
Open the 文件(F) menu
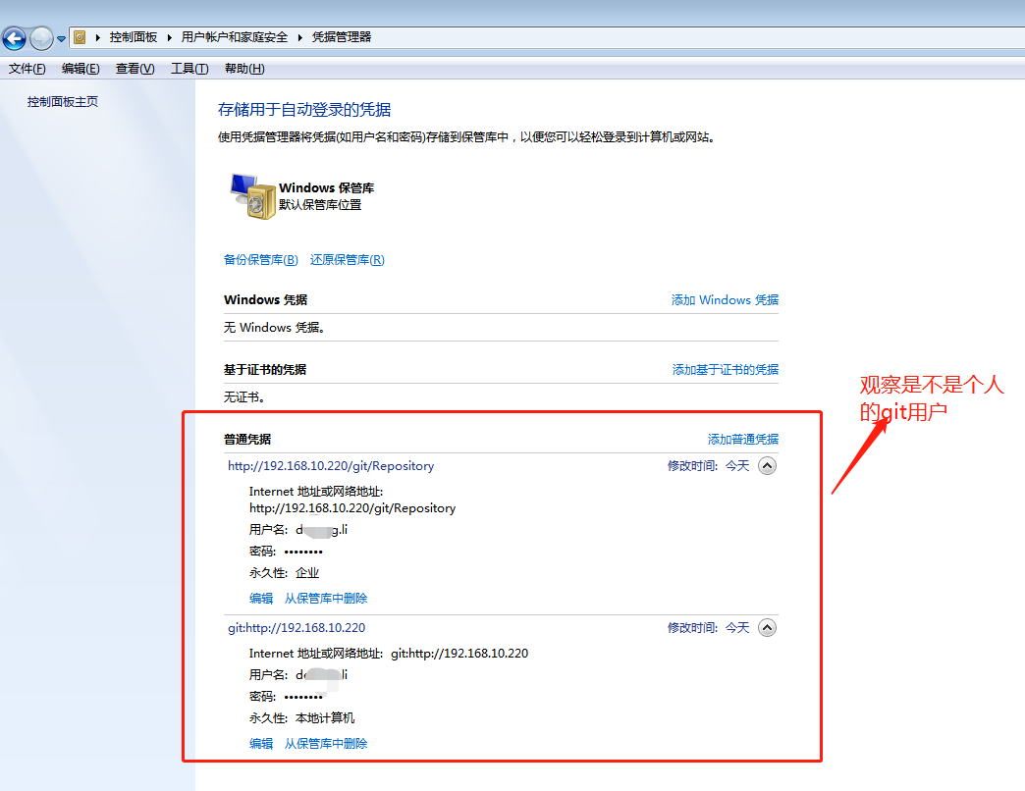point(27,69)
